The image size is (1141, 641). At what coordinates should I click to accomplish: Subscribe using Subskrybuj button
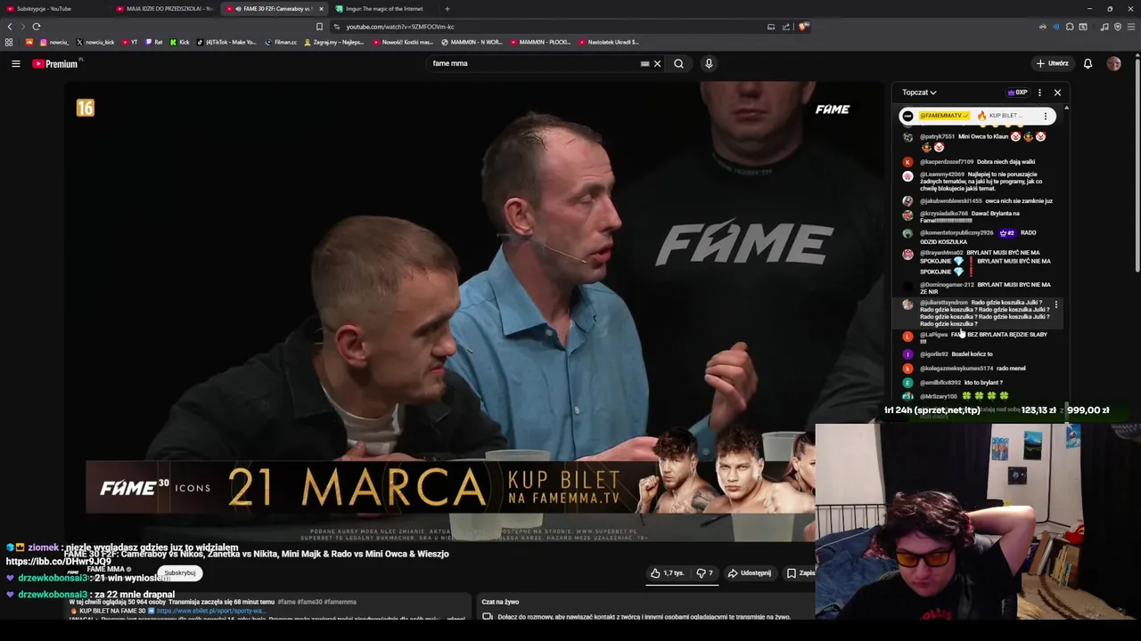tap(179, 572)
